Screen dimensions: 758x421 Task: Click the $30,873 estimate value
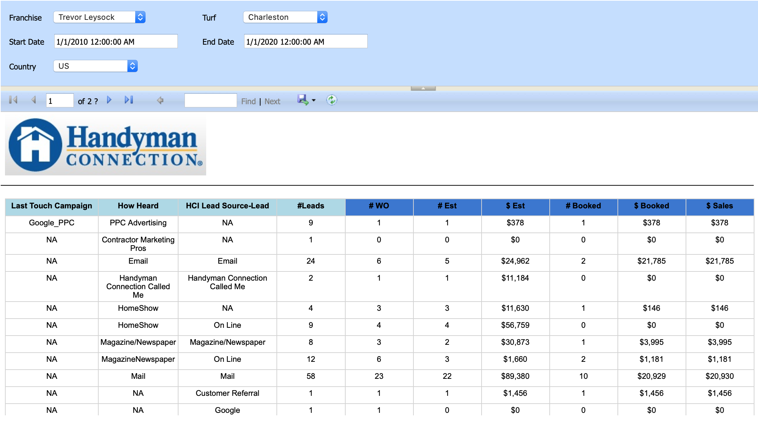515,342
